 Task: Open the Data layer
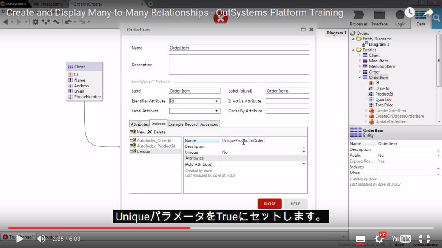pos(421,18)
